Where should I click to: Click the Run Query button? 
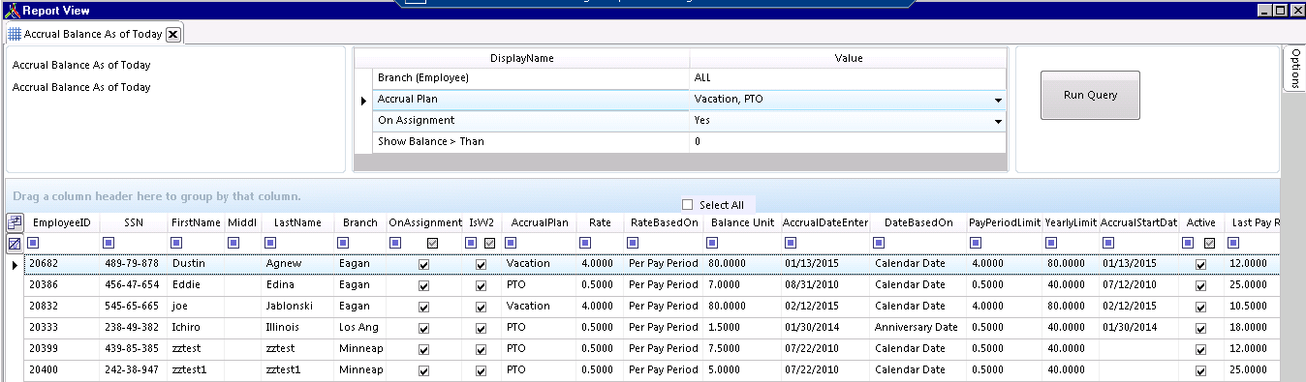1090,95
